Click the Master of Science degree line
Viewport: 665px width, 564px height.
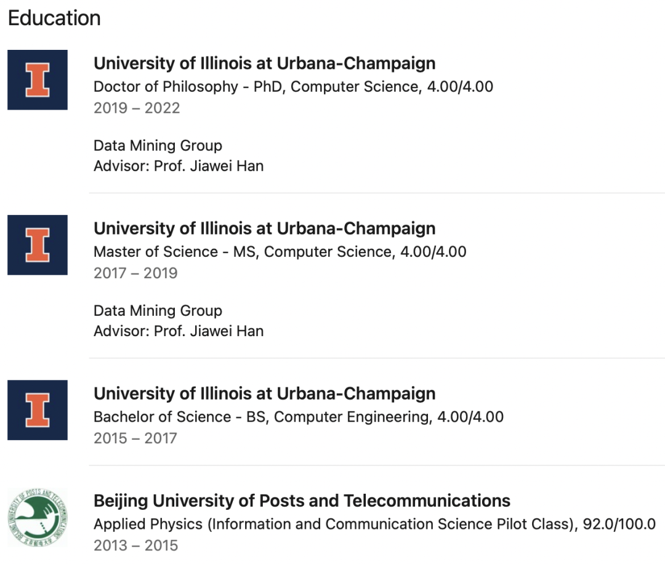click(280, 252)
